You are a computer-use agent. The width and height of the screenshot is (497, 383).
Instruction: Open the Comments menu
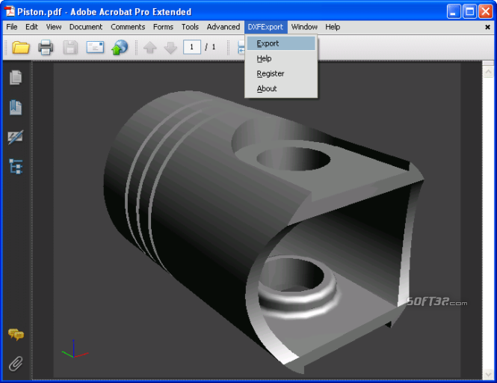tap(128, 27)
